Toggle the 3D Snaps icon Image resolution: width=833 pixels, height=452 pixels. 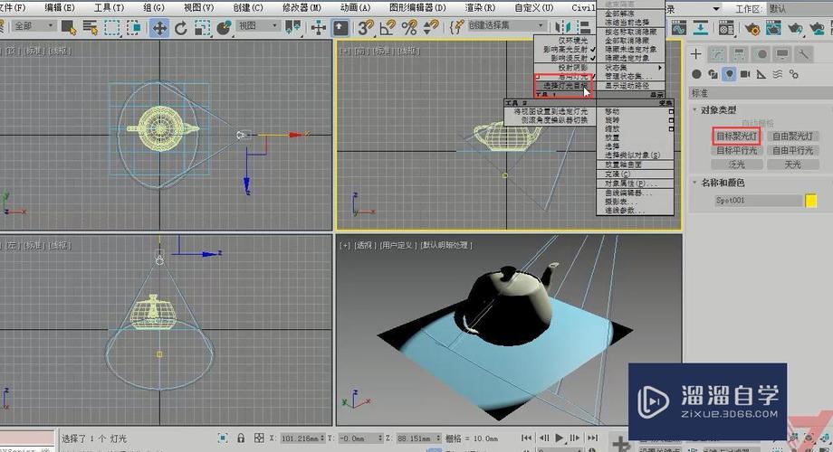tap(365, 28)
